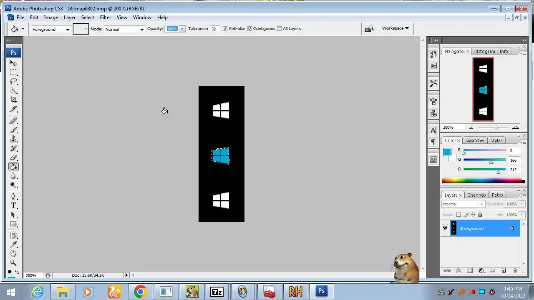Click the foreground color swatch in Color panel
Screen dimensions: 534x300
[x=447, y=152]
